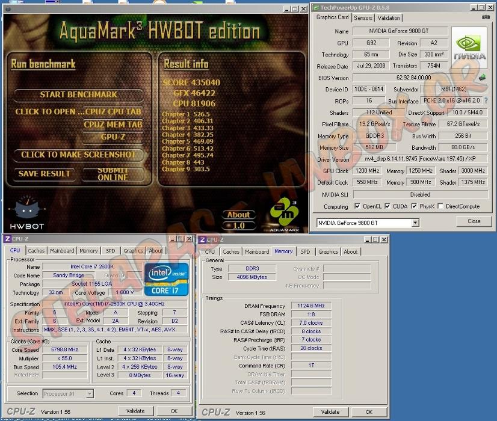The width and height of the screenshot is (497, 421).
Task: Open Graphics tab in left CPU-Z window
Action: 133,251
